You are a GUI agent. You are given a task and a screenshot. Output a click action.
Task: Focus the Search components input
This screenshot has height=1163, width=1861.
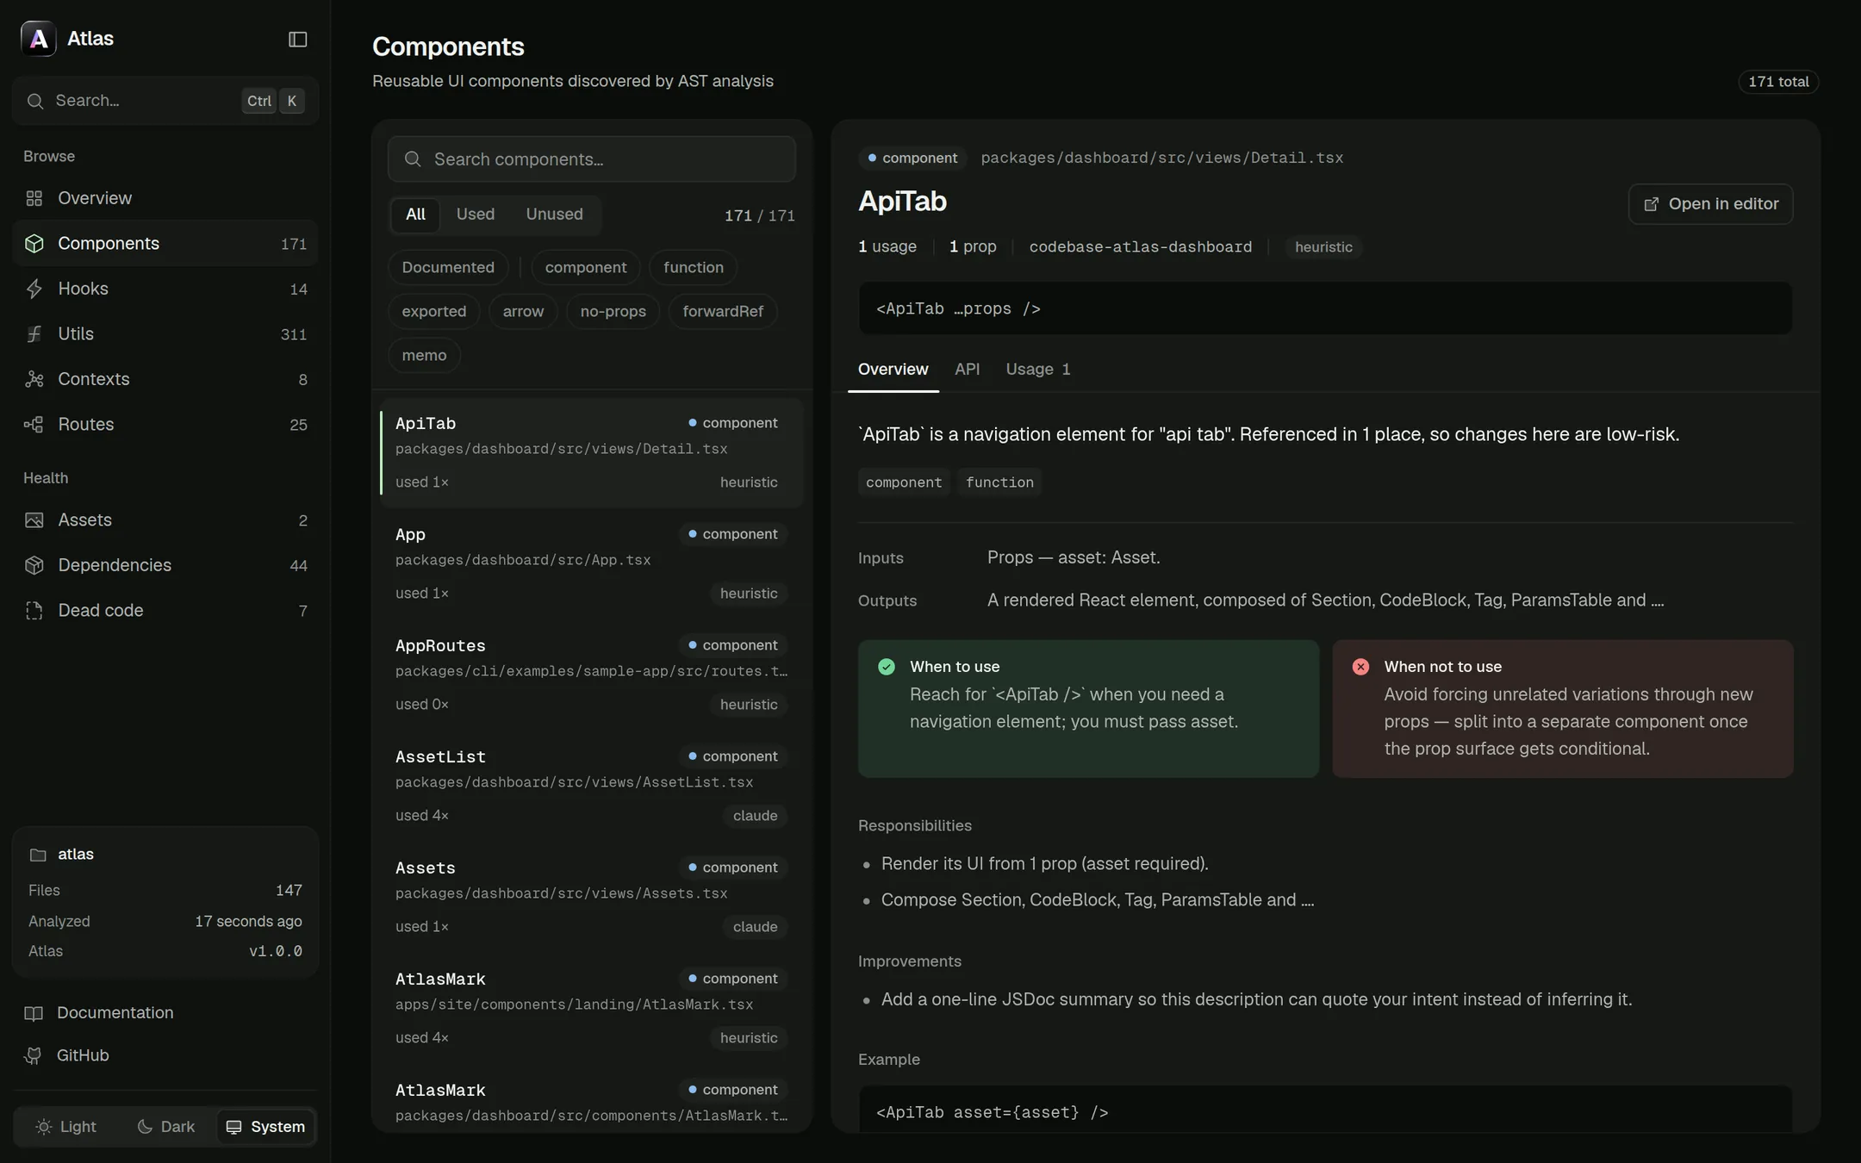(x=591, y=159)
